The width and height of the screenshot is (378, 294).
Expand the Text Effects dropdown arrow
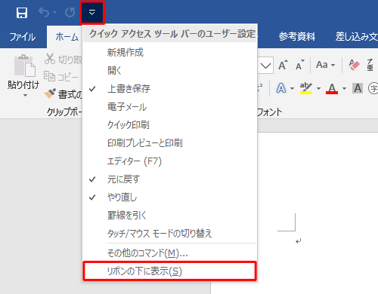pyautogui.click(x=292, y=88)
